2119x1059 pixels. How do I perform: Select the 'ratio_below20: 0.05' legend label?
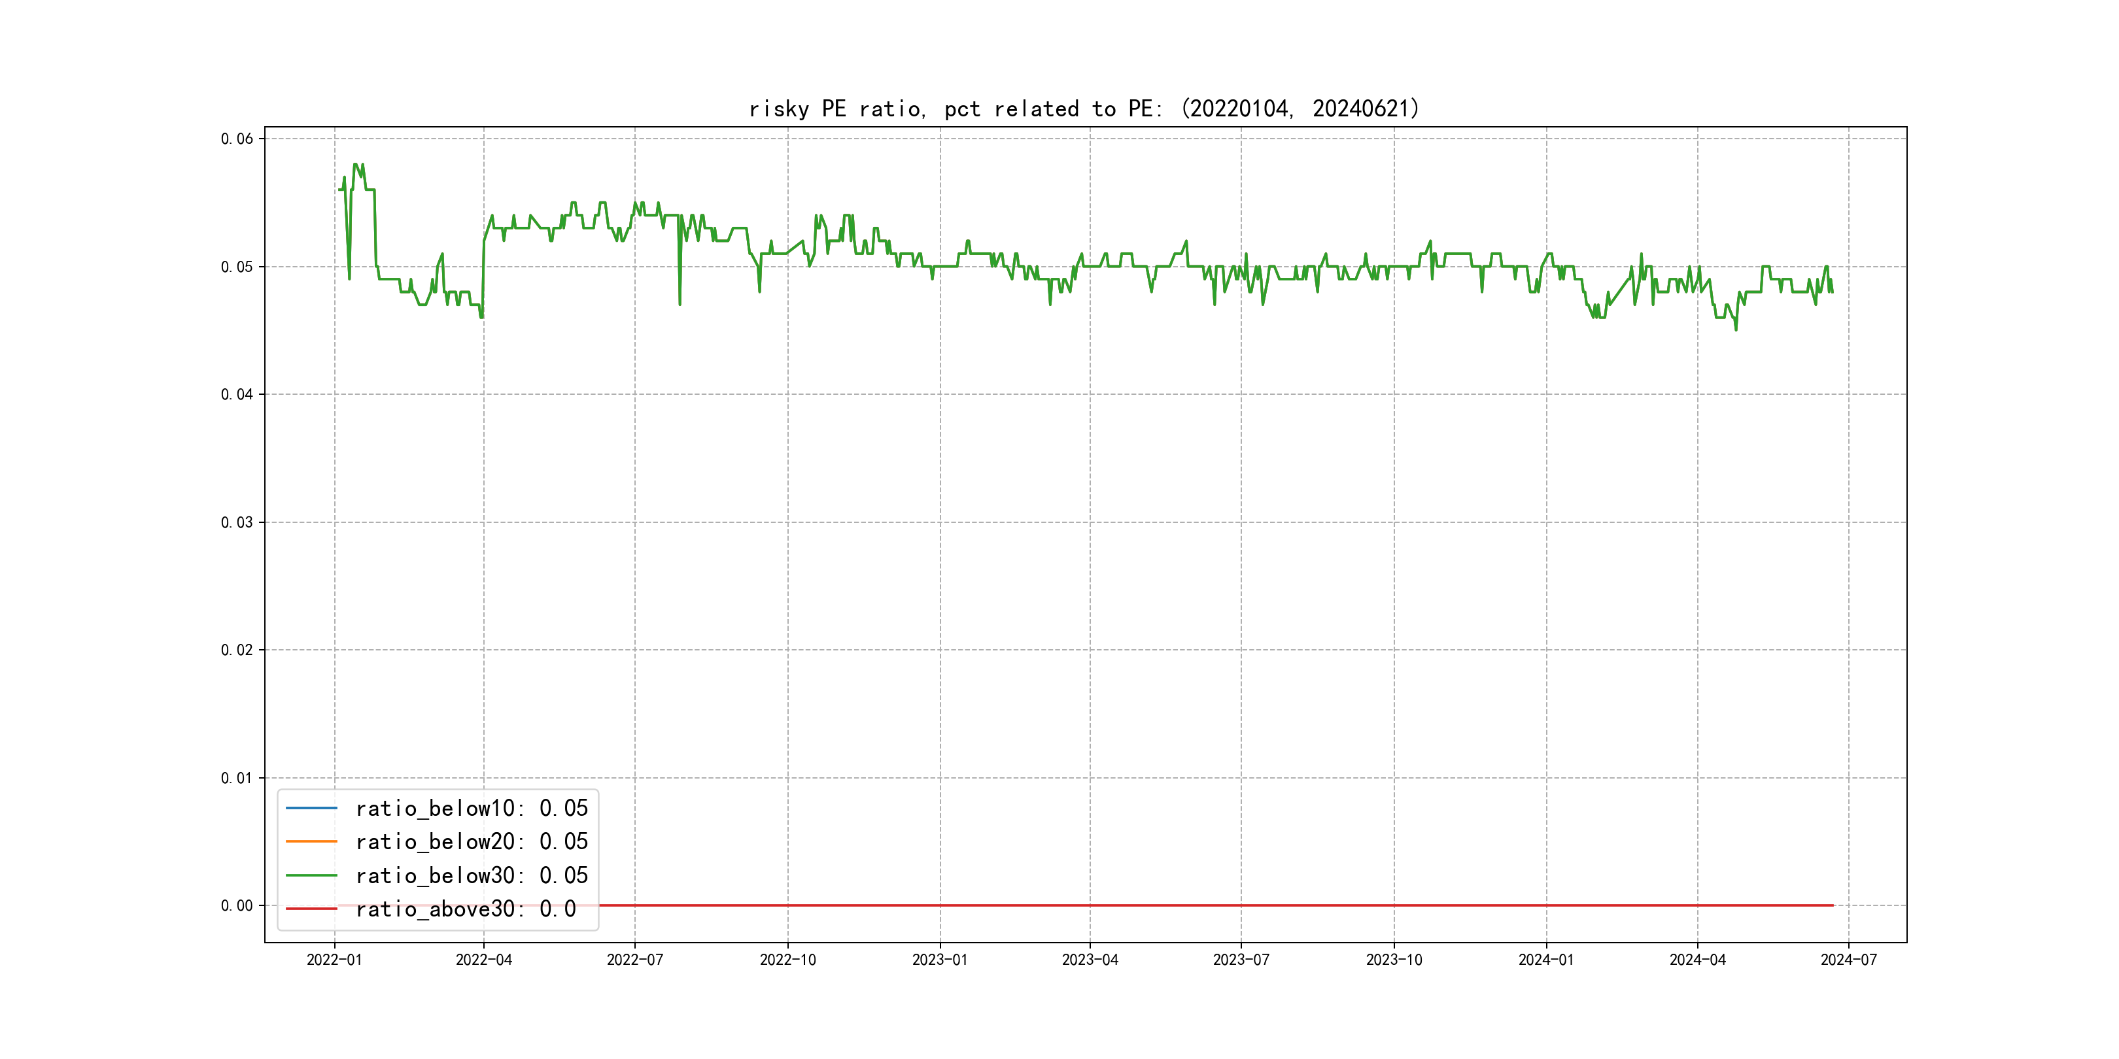click(x=472, y=842)
